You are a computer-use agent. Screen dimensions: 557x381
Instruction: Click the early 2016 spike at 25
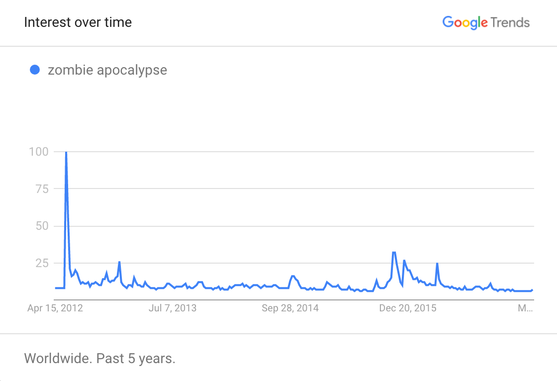pos(437,264)
